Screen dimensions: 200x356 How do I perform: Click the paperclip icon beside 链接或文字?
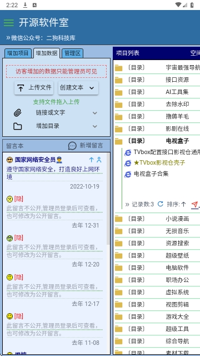17,112
